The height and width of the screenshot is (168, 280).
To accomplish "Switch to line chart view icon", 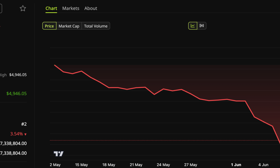I will pyautogui.click(x=193, y=26).
